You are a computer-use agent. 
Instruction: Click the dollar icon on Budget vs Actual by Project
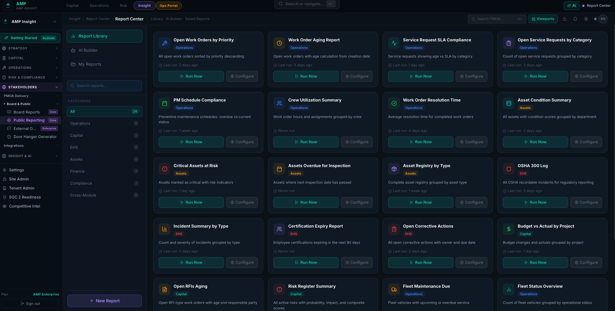point(509,229)
